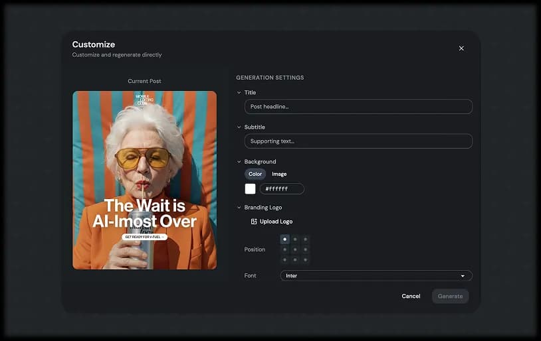Open the Font dropdown showing Inter
This screenshot has height=341, width=541.
376,275
